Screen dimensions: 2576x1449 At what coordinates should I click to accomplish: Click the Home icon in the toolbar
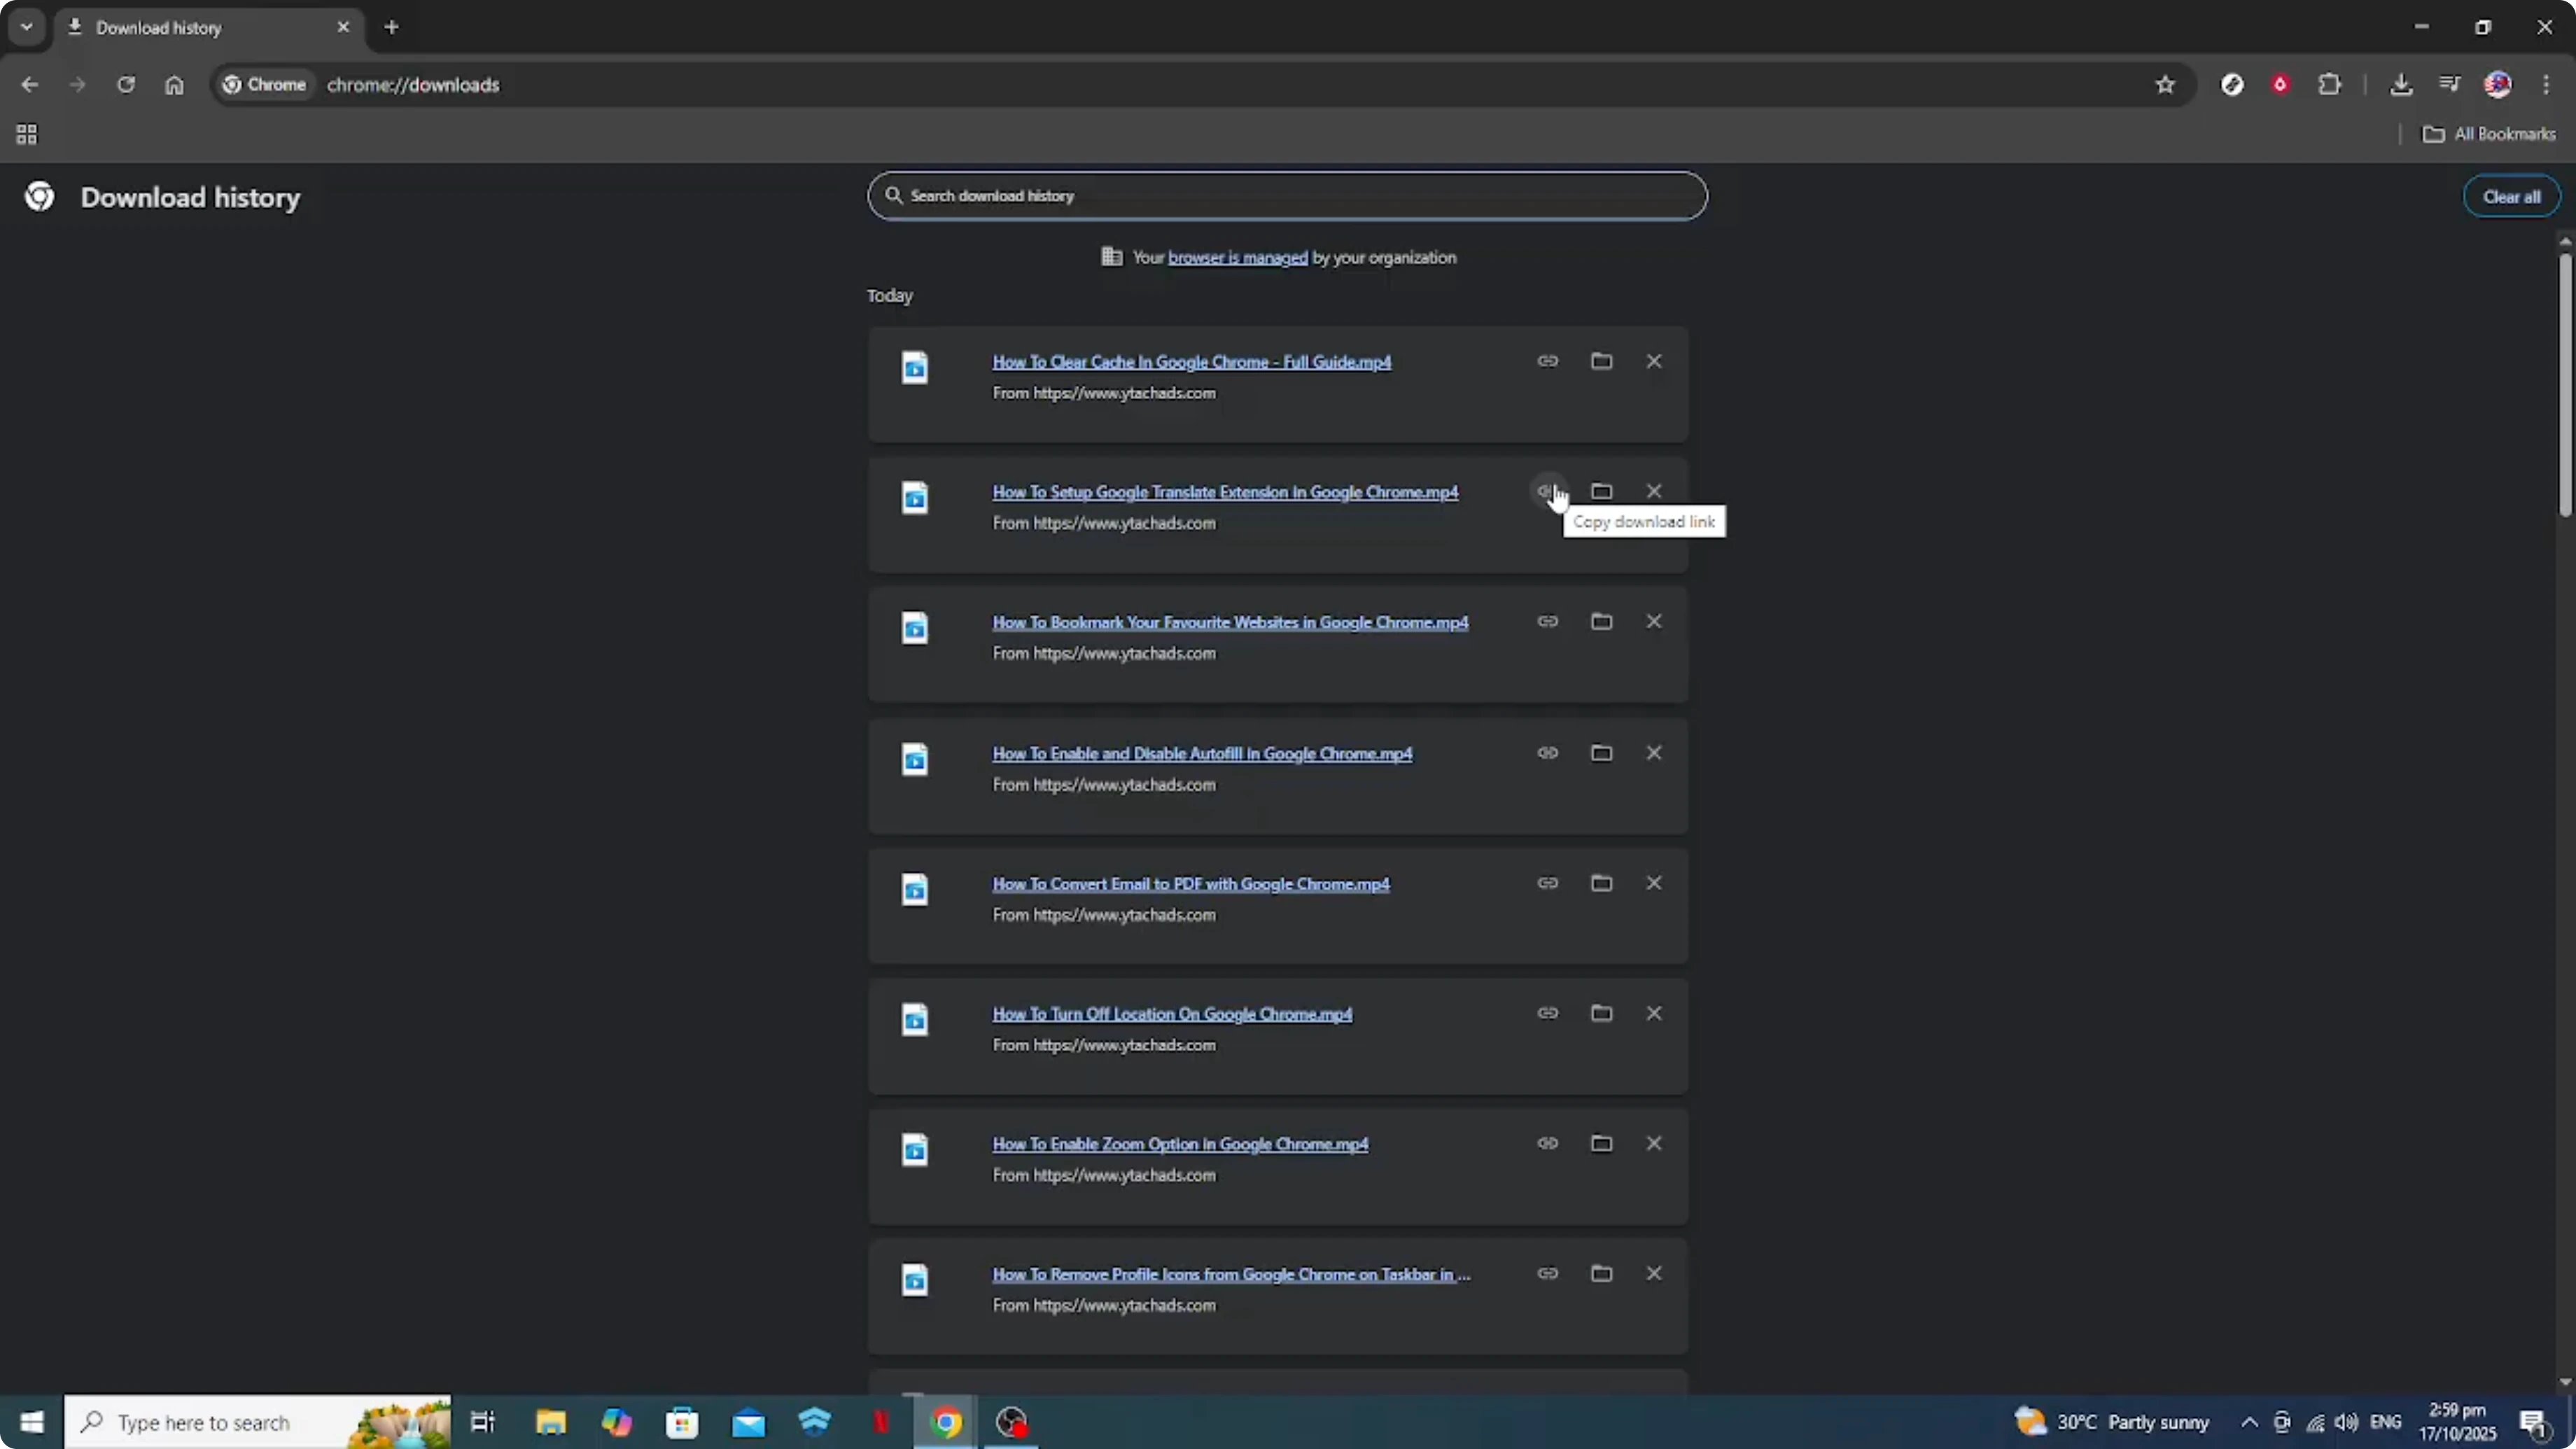pos(175,85)
